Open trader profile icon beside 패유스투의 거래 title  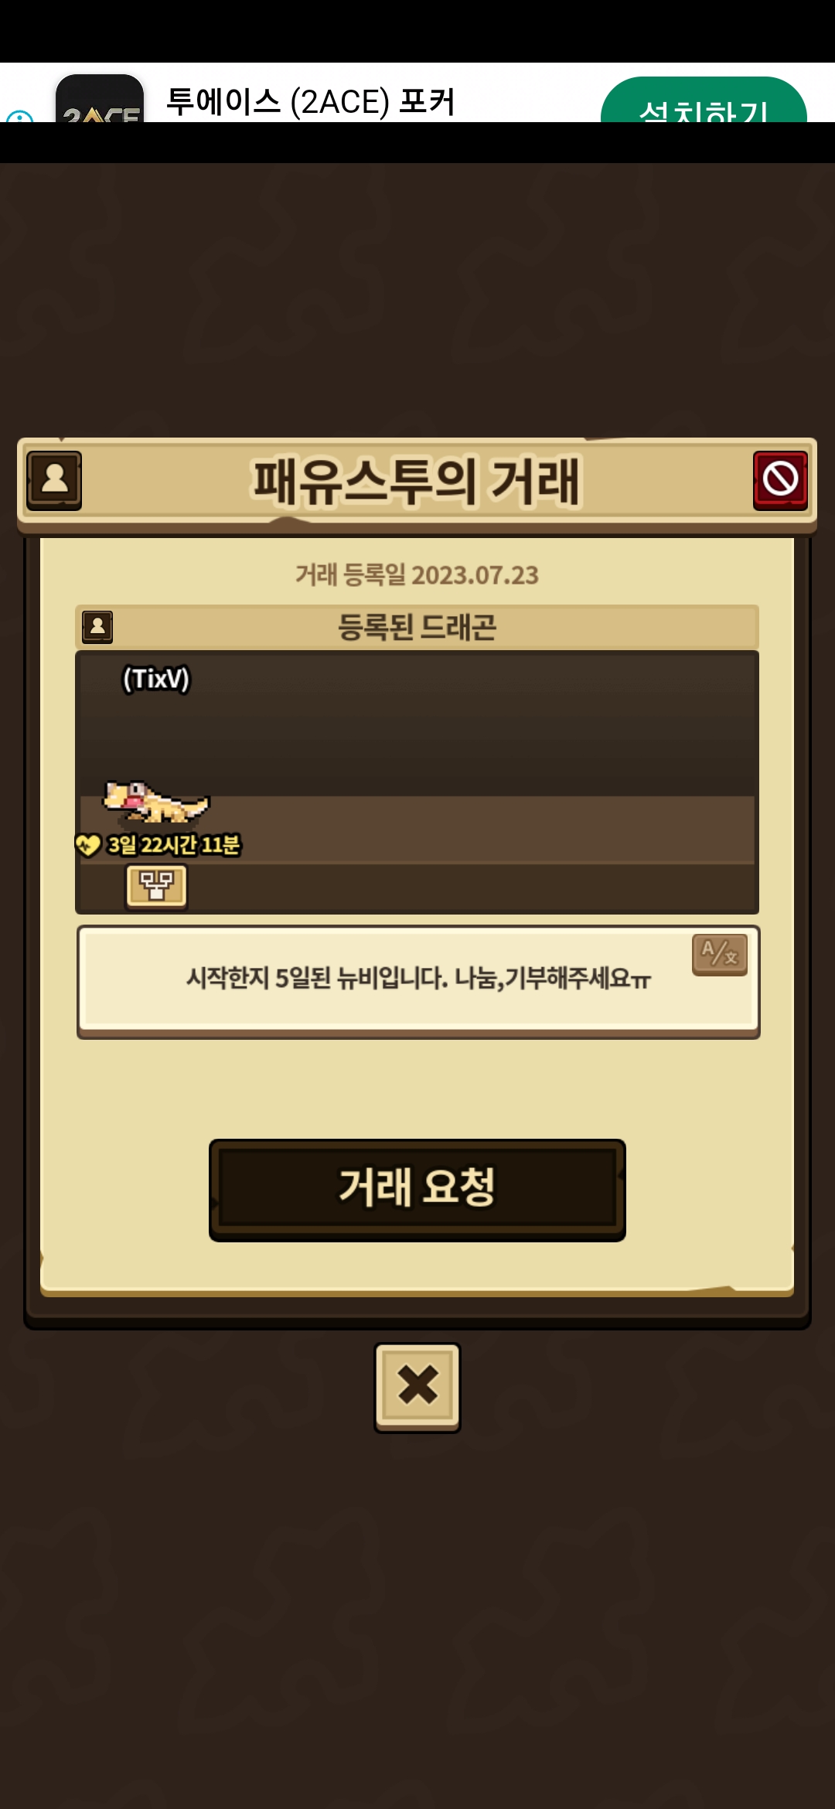[54, 480]
